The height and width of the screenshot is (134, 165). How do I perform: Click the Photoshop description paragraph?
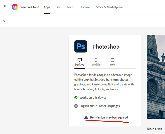point(104,82)
